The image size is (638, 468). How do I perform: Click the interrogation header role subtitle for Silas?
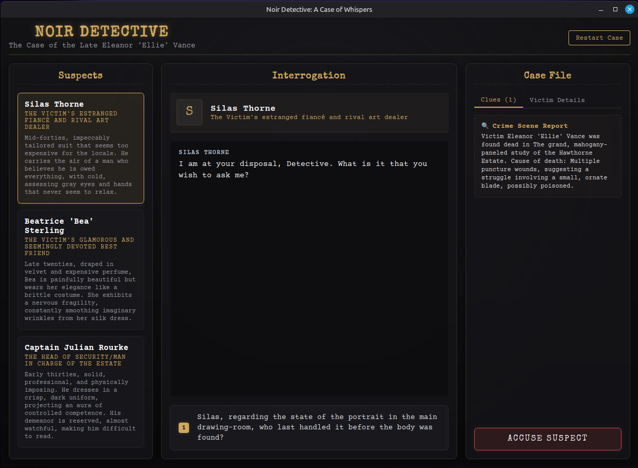pos(309,118)
